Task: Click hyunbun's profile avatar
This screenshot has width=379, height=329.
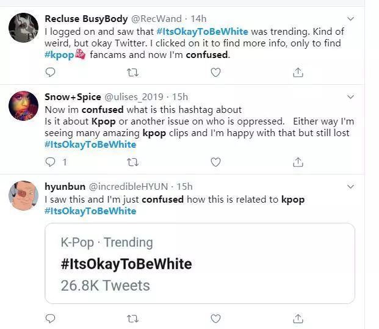Action: click(x=24, y=196)
